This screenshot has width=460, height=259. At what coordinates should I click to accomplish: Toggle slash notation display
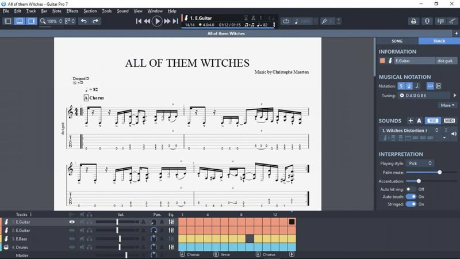[416, 86]
